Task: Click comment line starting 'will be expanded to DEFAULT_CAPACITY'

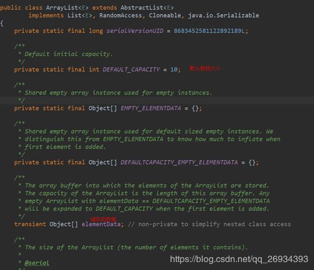Action: pos(147,209)
